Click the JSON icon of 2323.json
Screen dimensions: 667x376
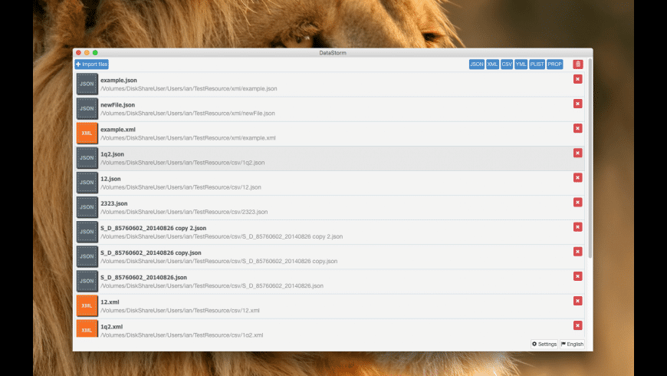[x=87, y=207]
